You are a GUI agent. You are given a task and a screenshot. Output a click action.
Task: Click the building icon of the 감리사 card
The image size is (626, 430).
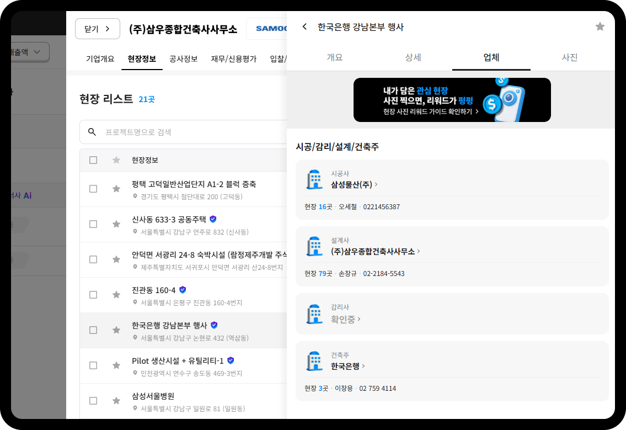[x=314, y=314]
